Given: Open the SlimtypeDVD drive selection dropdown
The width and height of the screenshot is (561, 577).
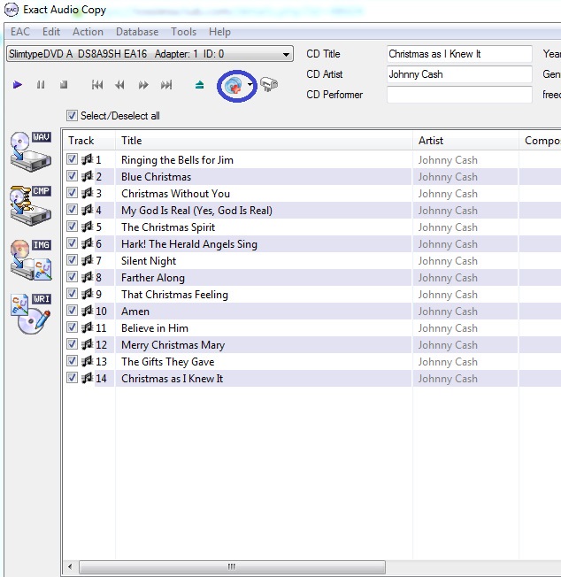Looking at the screenshot, I should pyautogui.click(x=150, y=54).
